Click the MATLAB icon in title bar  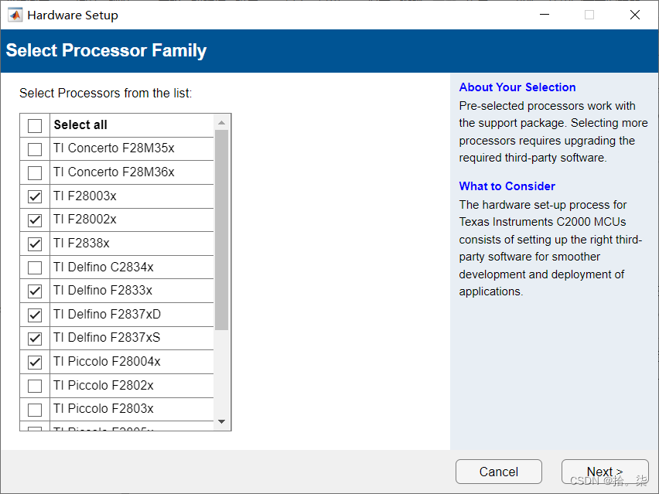pos(15,15)
